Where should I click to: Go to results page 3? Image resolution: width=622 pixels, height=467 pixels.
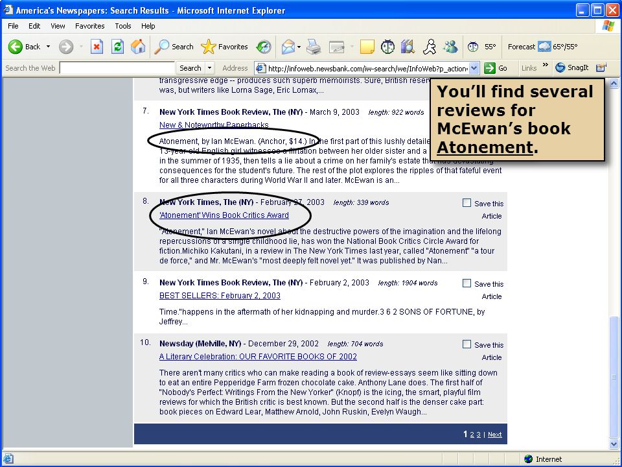[478, 435]
